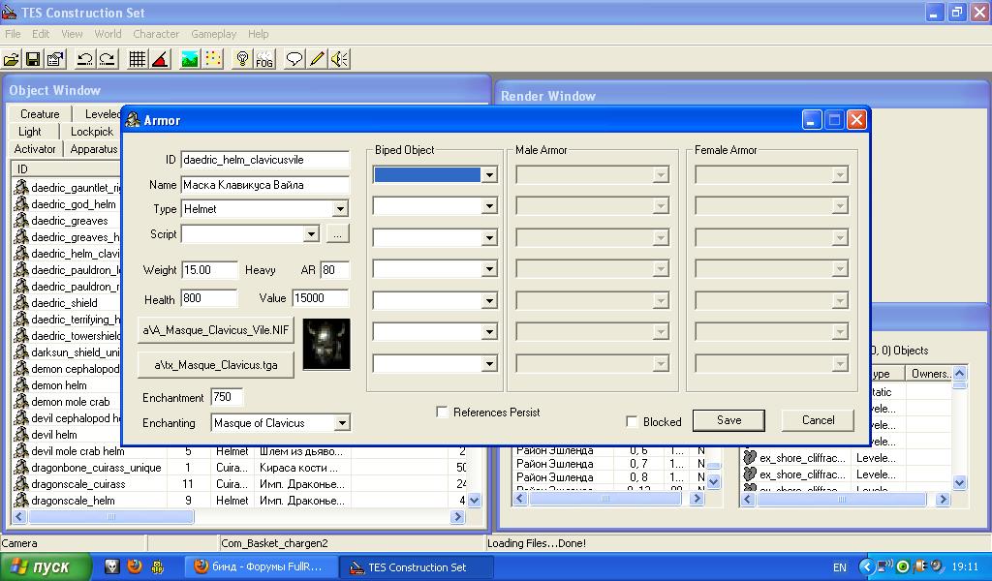Viewport: 992px width, 581px height.
Task: Expand the Enchanting dropdown list
Action: [x=341, y=423]
